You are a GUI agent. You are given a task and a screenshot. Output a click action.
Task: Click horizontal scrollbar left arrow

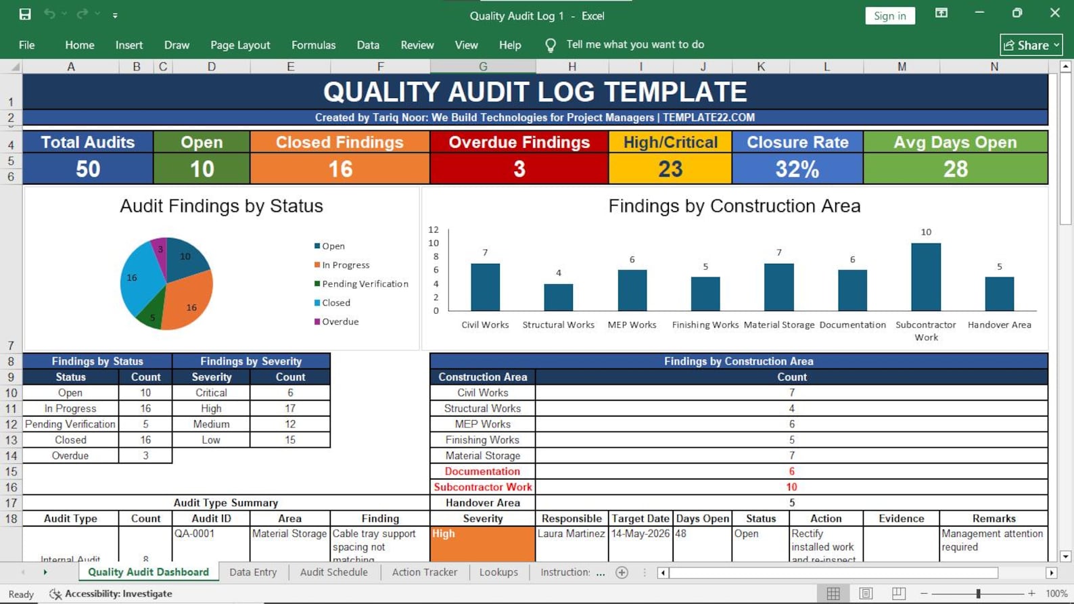pos(663,573)
